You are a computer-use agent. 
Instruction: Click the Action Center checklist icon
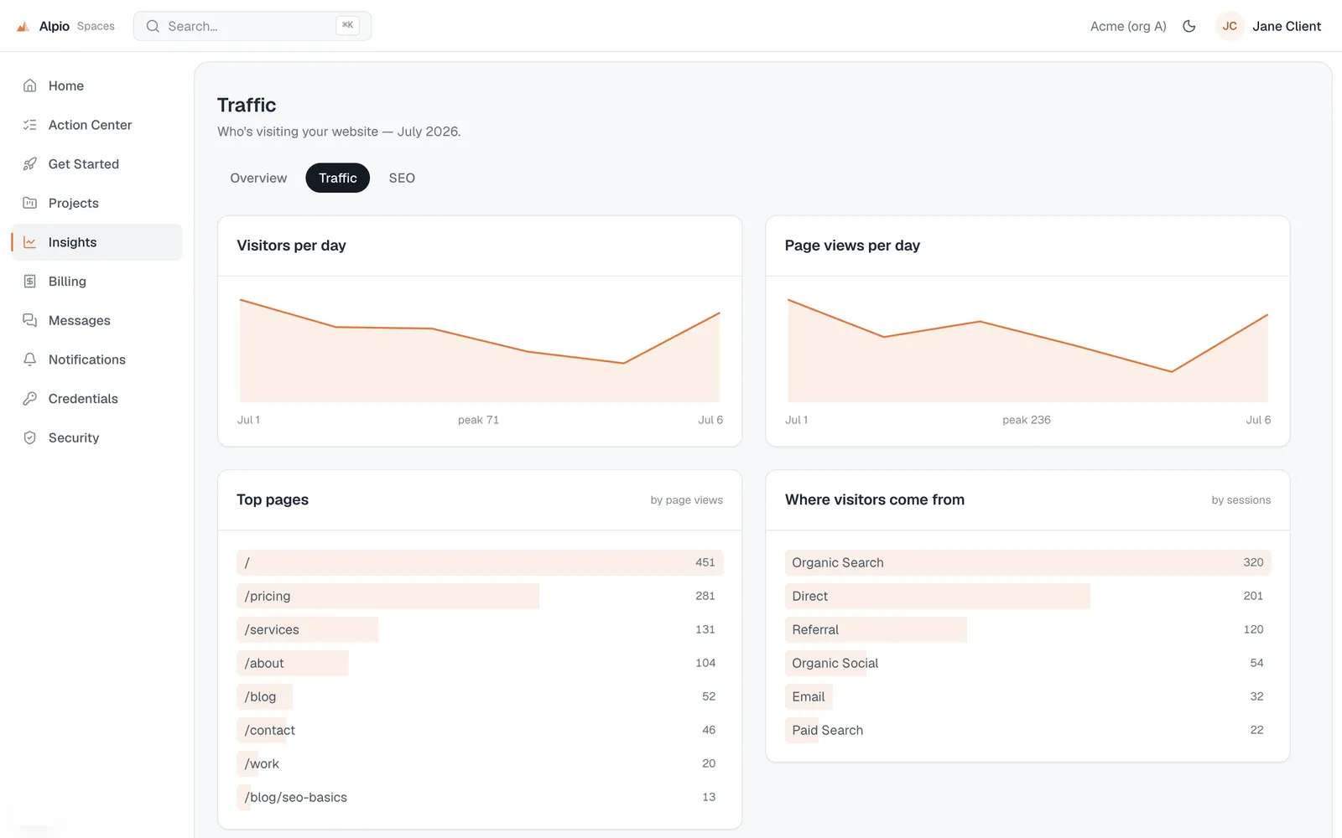click(30, 125)
